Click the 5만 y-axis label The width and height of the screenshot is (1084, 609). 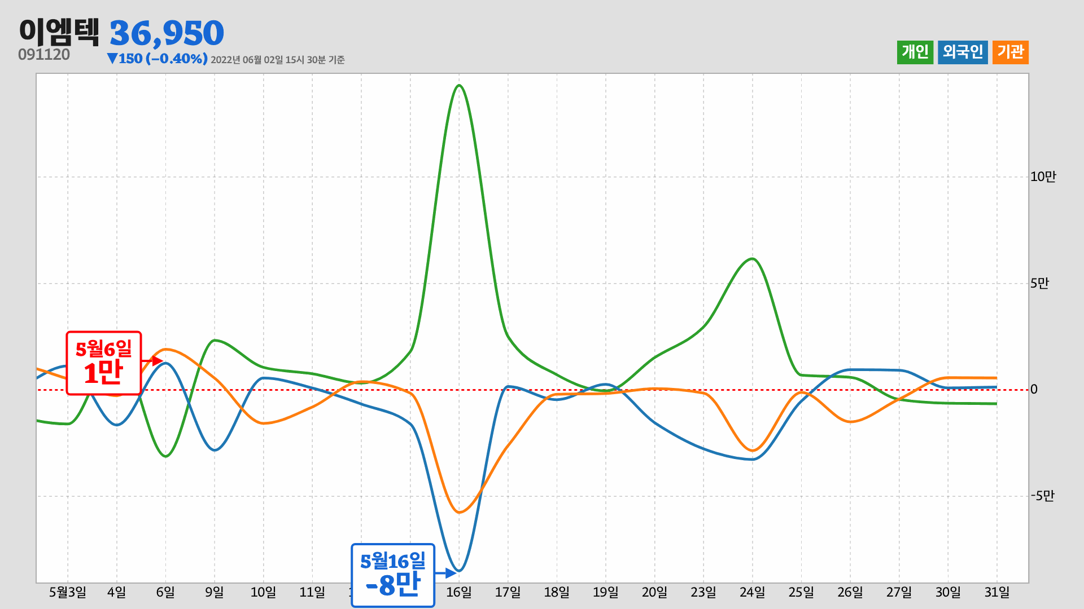pos(1039,284)
